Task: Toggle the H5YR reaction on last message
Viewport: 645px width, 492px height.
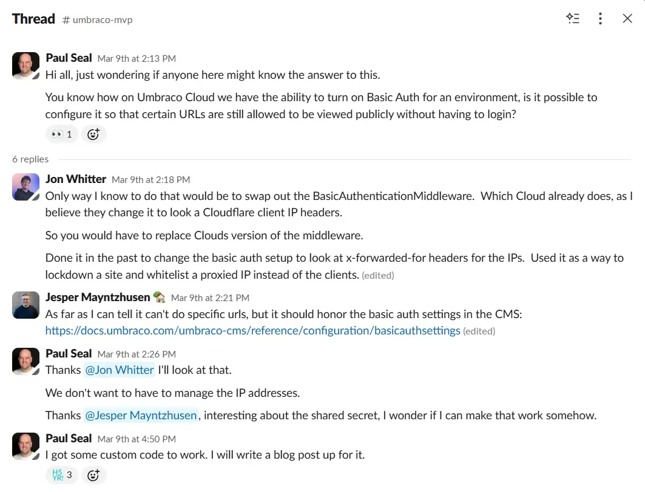Action: [x=62, y=476]
